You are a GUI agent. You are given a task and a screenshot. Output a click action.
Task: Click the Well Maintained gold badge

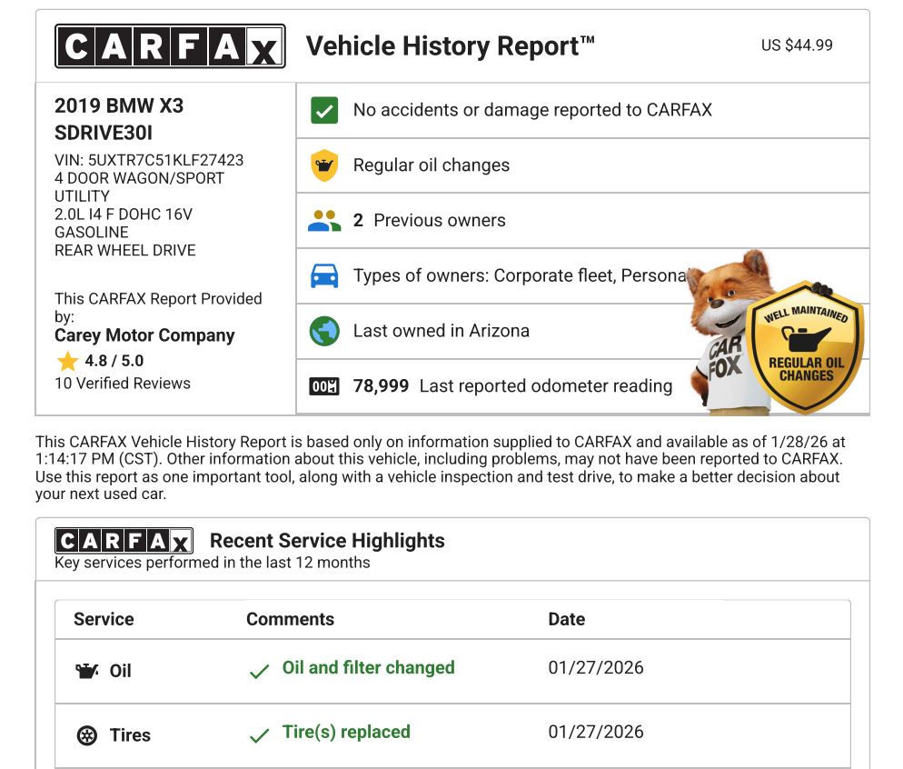coord(805,347)
